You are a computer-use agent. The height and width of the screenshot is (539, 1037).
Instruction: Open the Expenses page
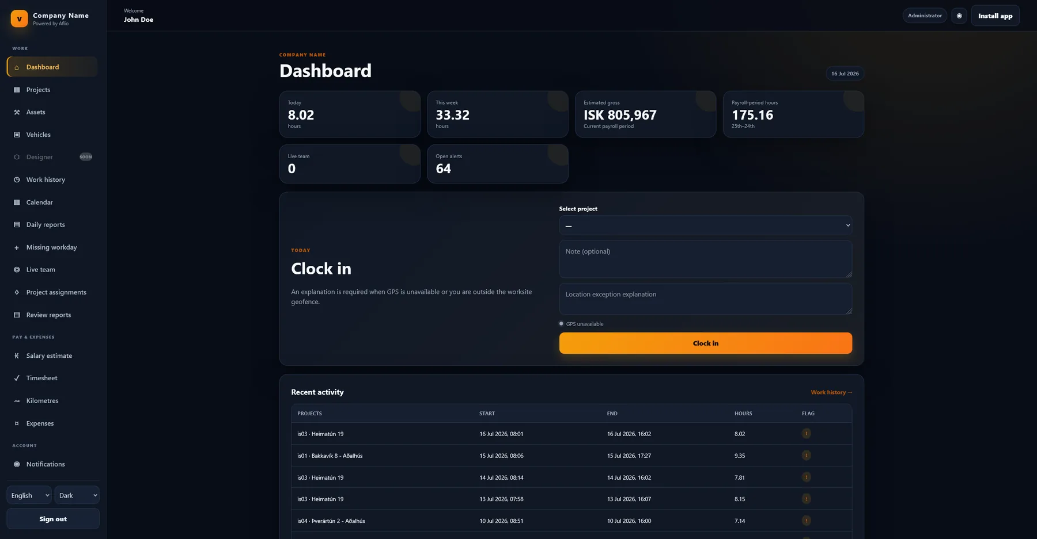tap(52, 423)
